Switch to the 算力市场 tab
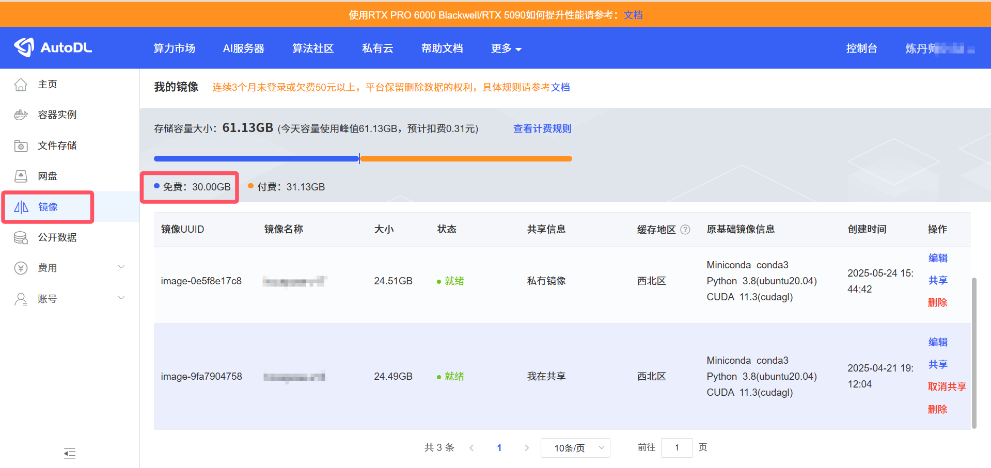The image size is (991, 468). coord(174,48)
